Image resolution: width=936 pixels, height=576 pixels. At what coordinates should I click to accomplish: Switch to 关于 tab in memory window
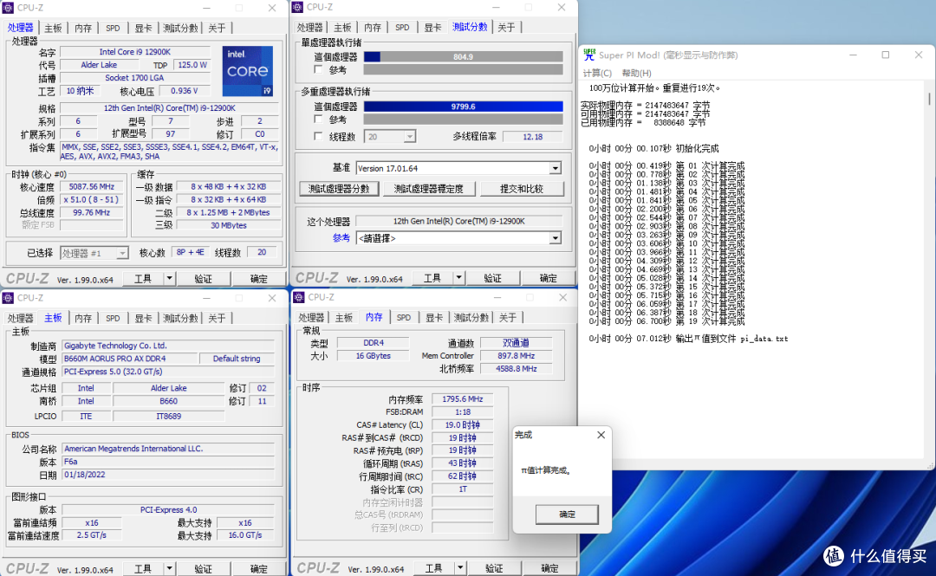(x=507, y=318)
